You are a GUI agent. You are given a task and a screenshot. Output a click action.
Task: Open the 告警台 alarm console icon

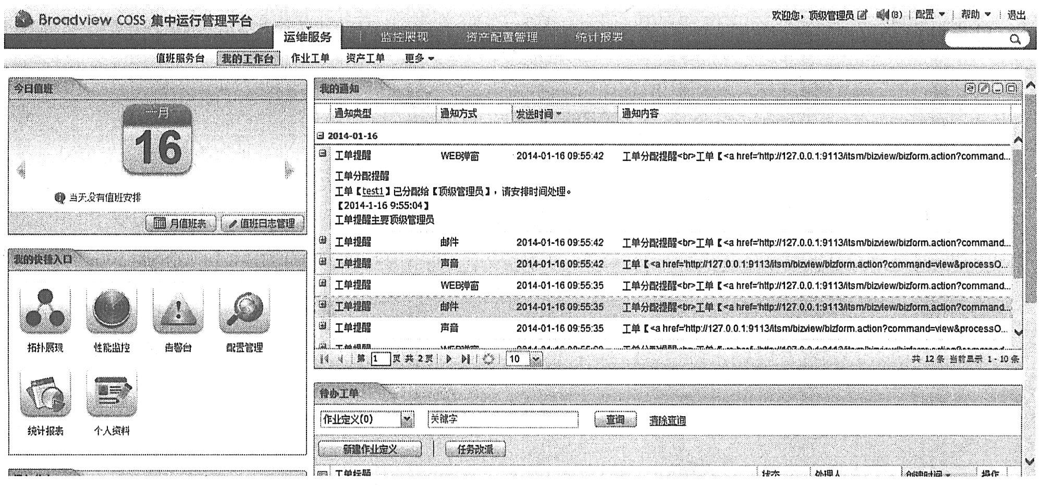click(x=178, y=312)
